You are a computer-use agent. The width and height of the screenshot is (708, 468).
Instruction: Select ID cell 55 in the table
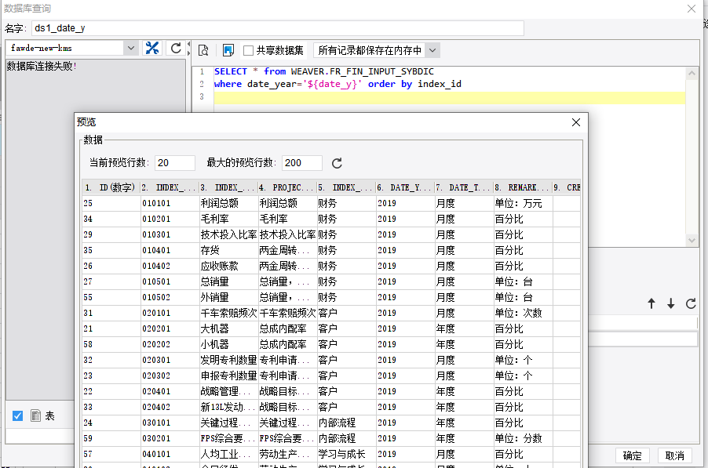pyautogui.click(x=111, y=297)
